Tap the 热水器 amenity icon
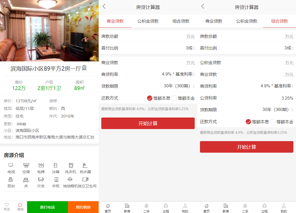 click(x=85, y=166)
